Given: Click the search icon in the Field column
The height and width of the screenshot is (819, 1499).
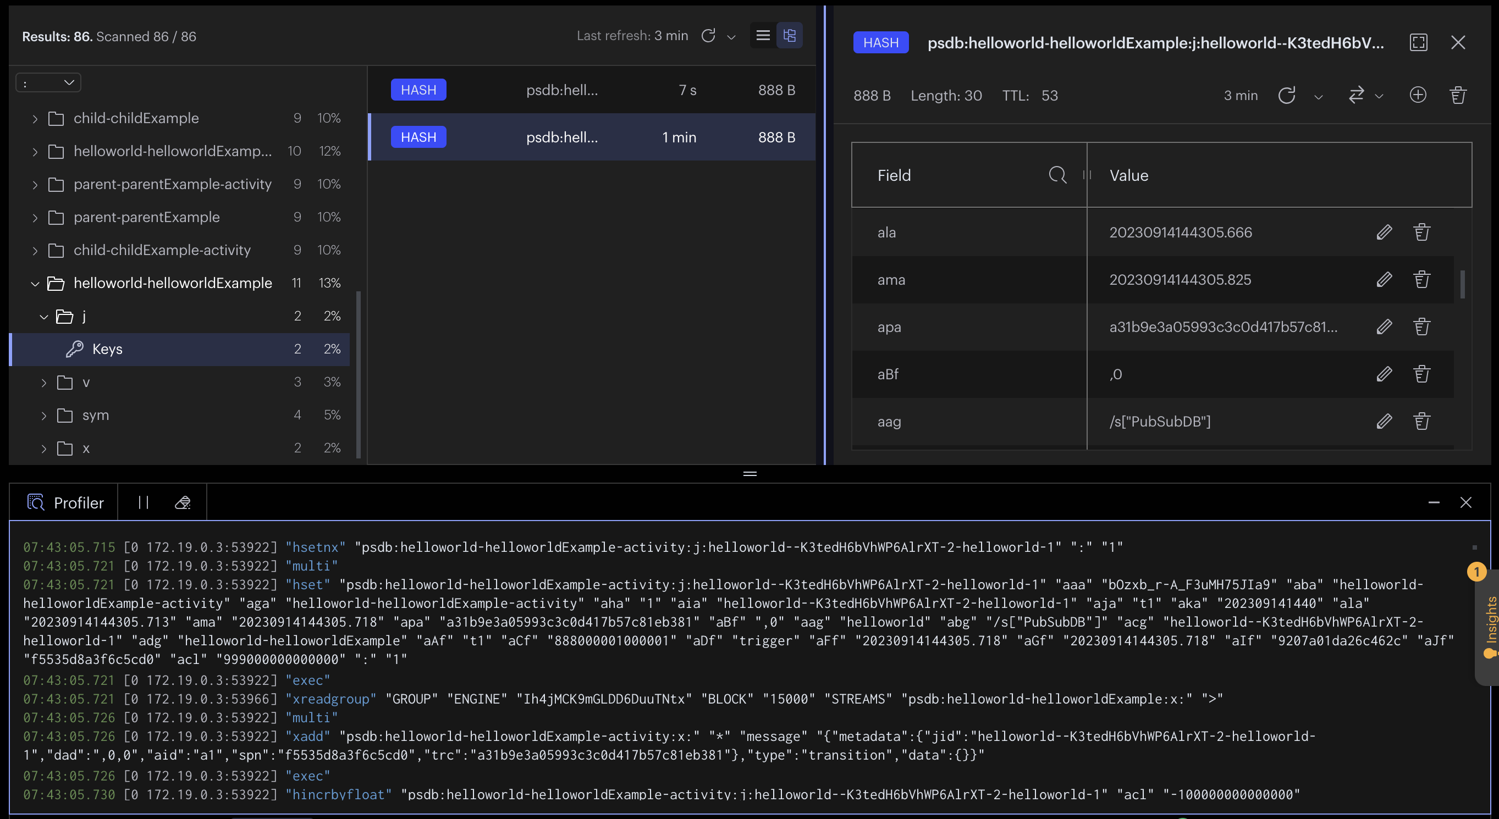Looking at the screenshot, I should 1057,174.
